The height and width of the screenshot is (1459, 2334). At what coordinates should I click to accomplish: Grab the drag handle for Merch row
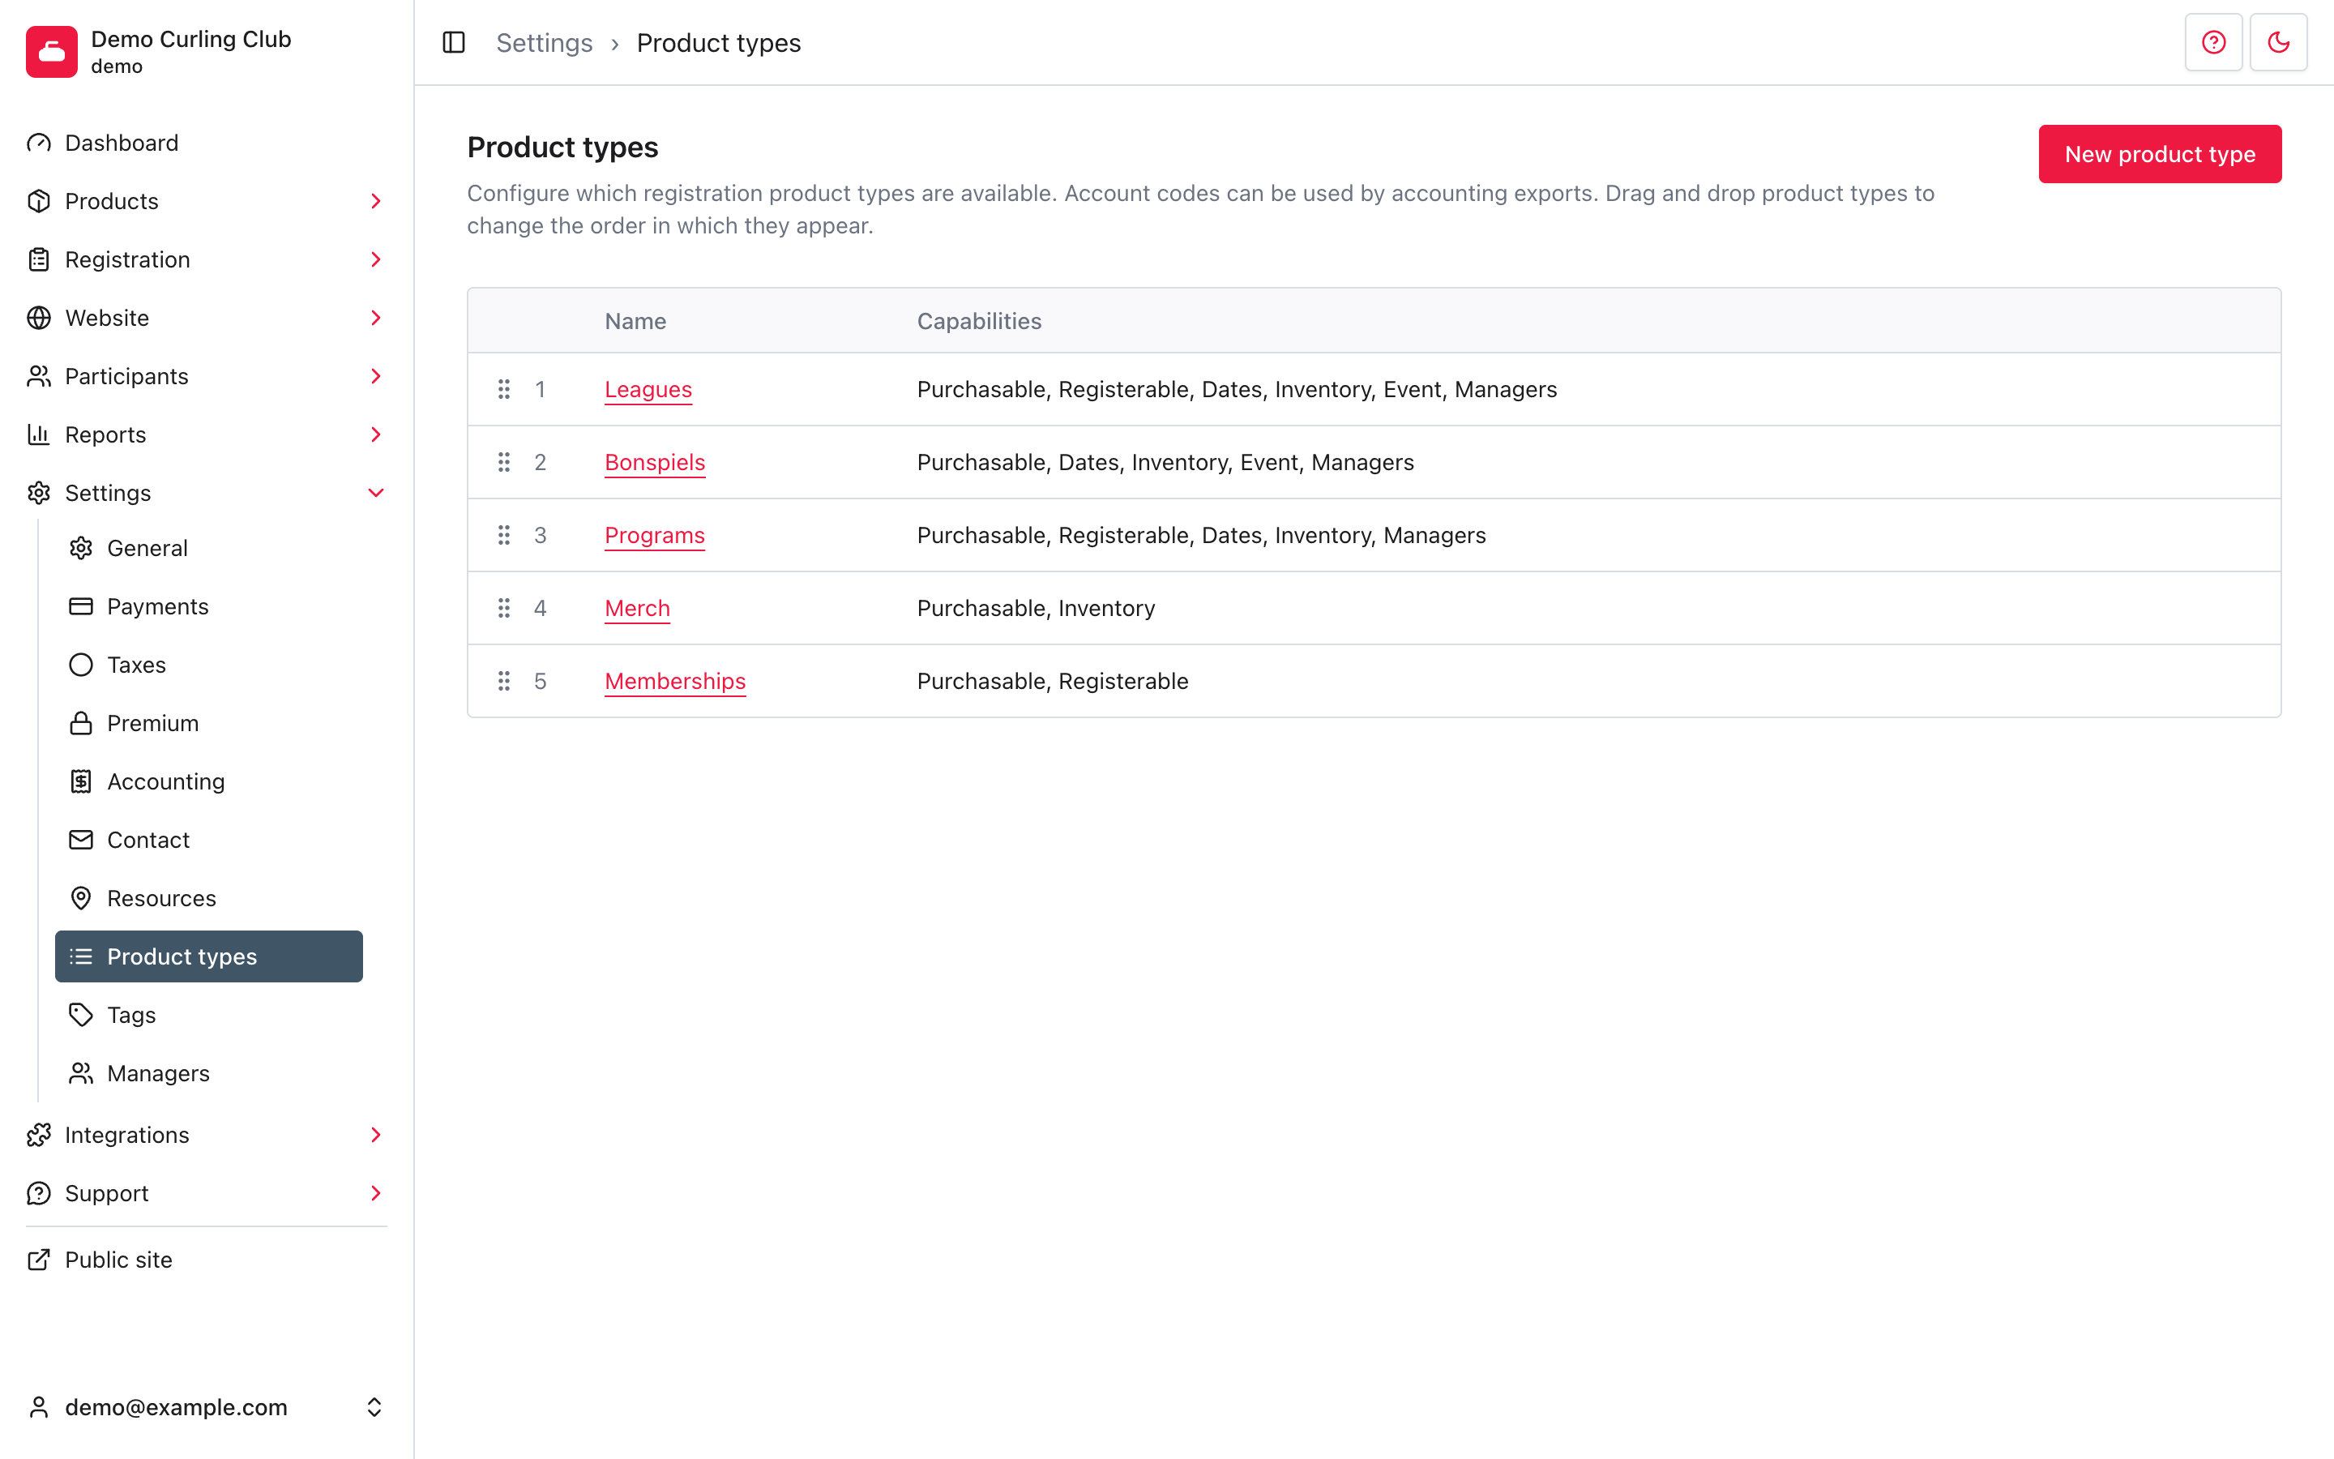point(503,608)
